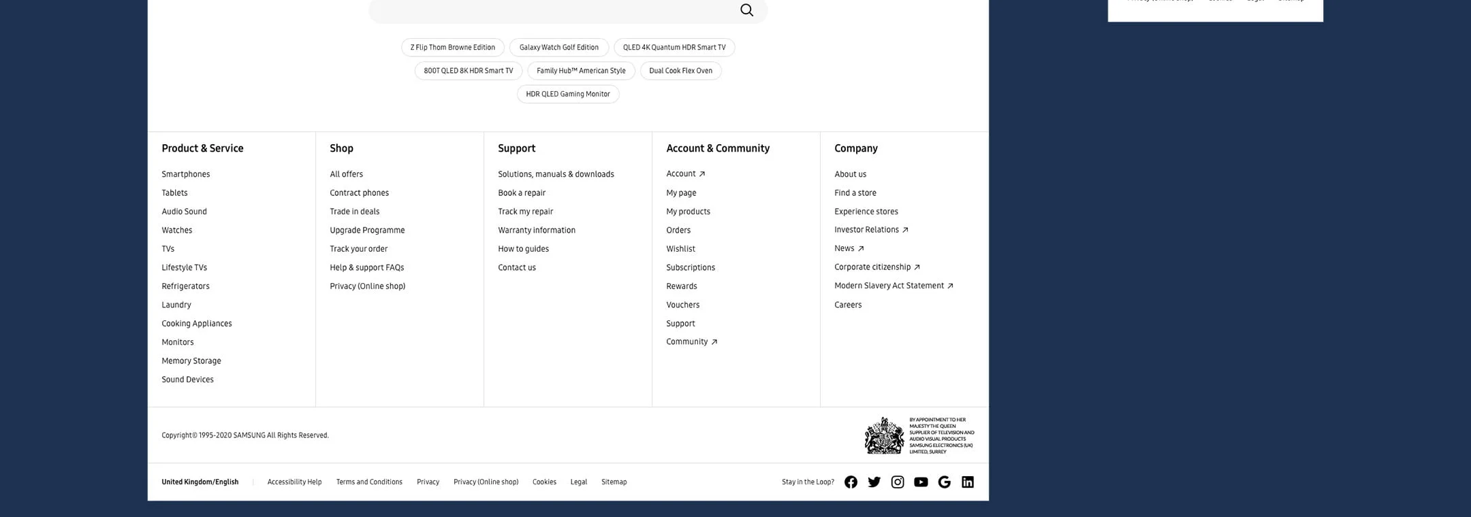Image resolution: width=1471 pixels, height=517 pixels.
Task: Select 800T QLED 8K HDR Smart TV tag
Action: tap(469, 71)
